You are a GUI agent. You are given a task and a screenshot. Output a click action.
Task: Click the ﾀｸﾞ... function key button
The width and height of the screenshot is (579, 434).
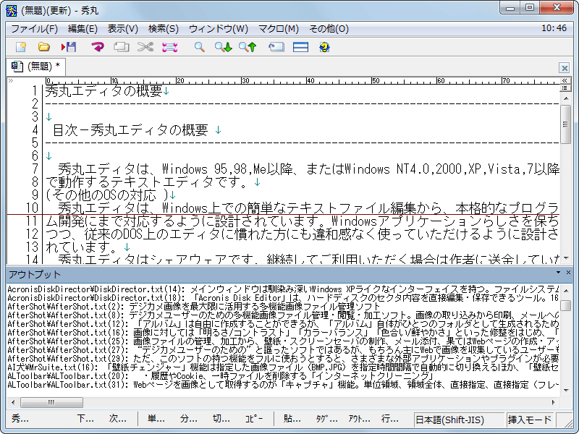tap(327, 419)
